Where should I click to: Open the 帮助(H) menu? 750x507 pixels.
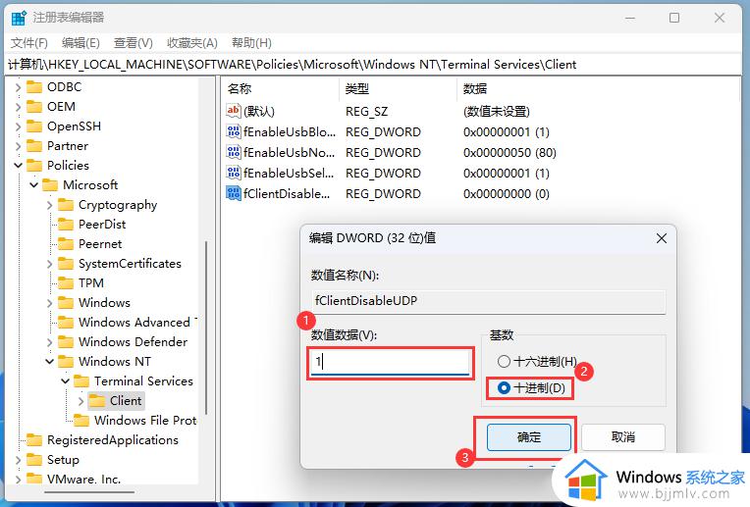pos(251,43)
